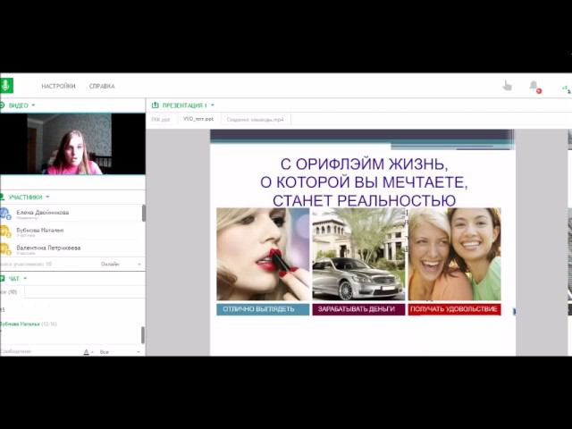Click the ПРЕЗЕНТАЦИЯ 1 header label
Image resolution: width=572 pixels, height=429 pixels.
pyautogui.click(x=185, y=105)
